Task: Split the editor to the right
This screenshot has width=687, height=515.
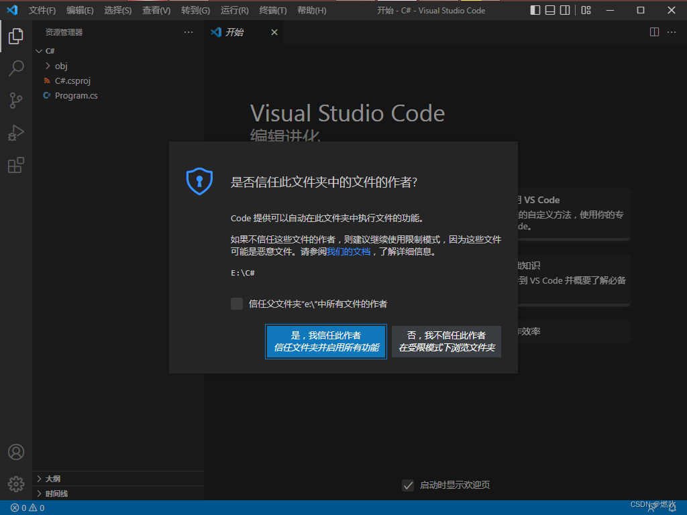Action: (654, 32)
